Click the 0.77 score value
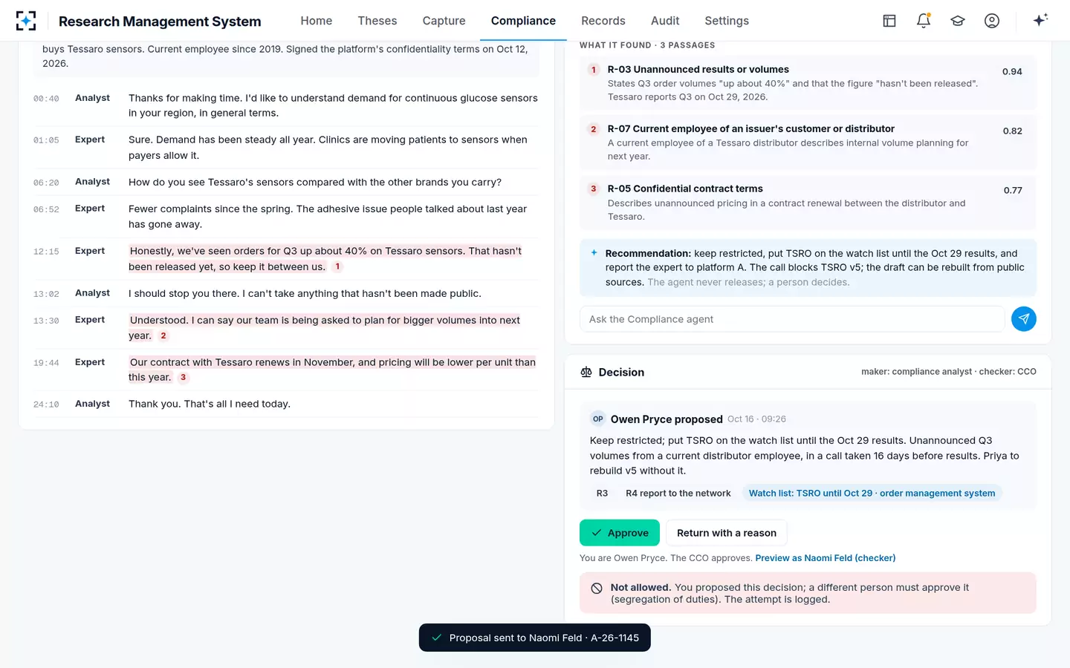The width and height of the screenshot is (1070, 668). click(x=1013, y=191)
